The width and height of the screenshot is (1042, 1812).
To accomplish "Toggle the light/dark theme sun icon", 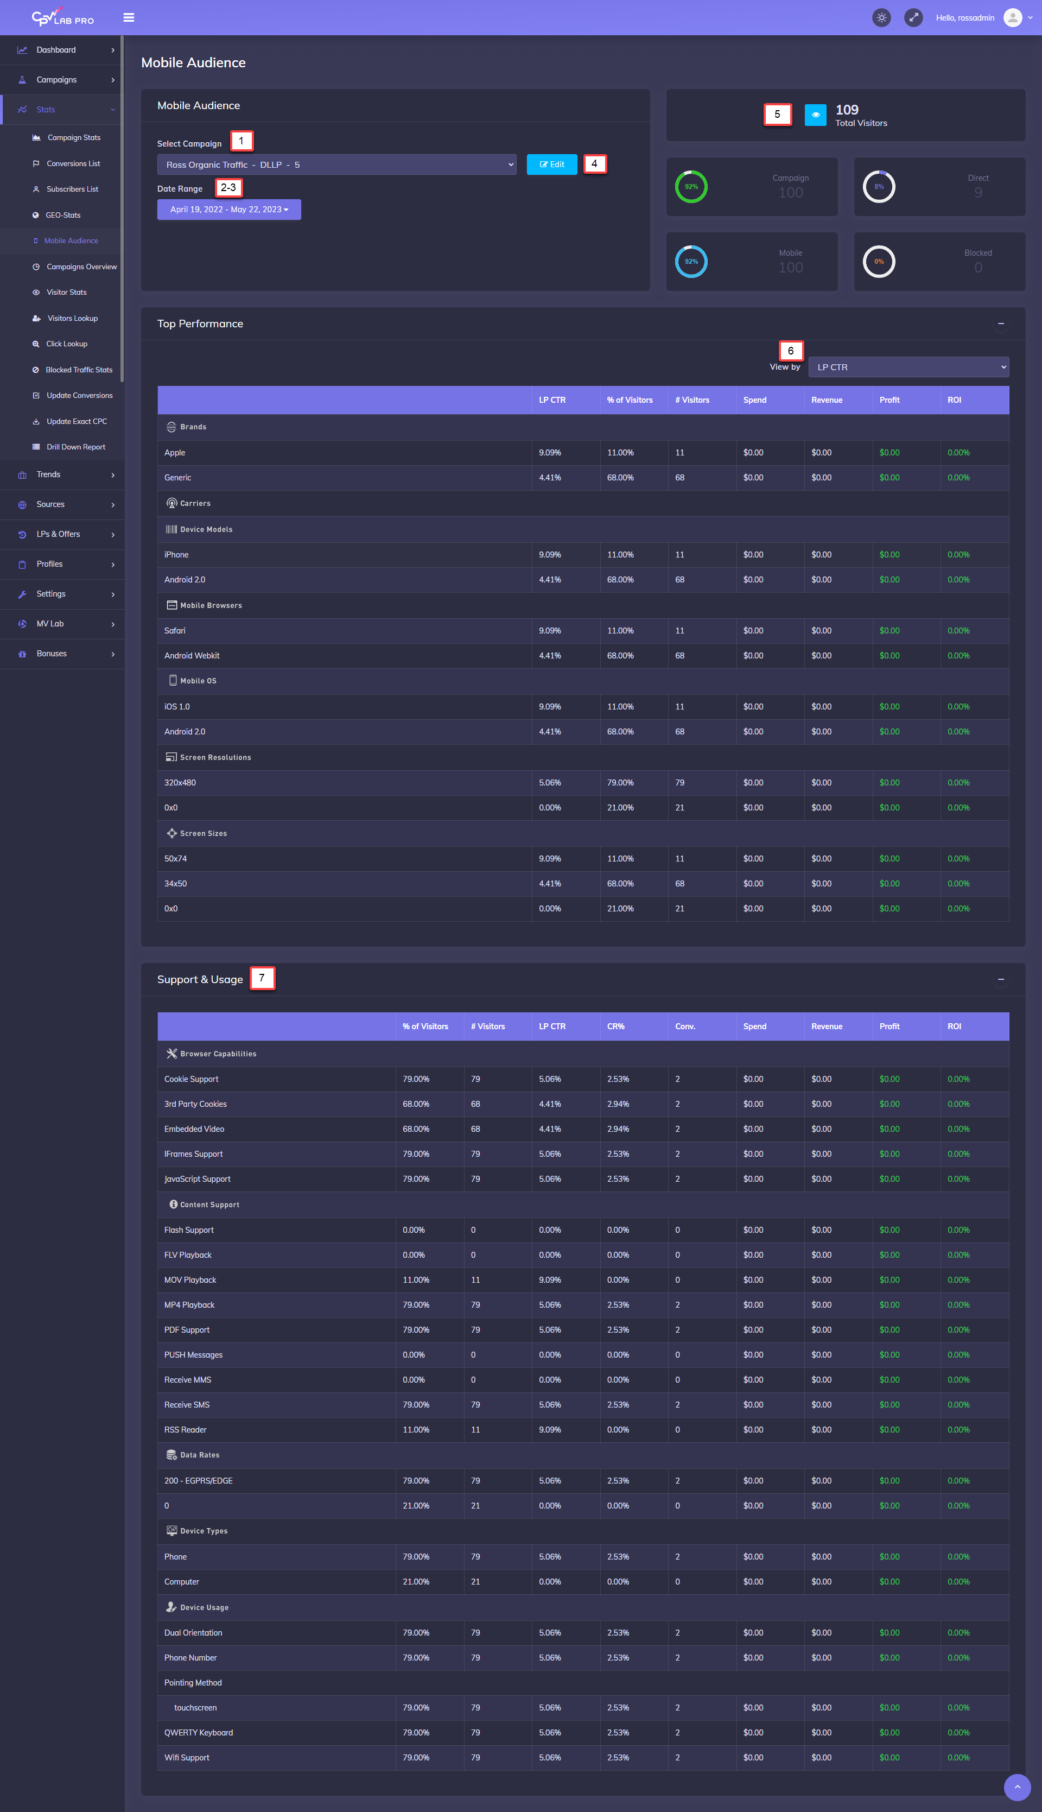I will (882, 18).
